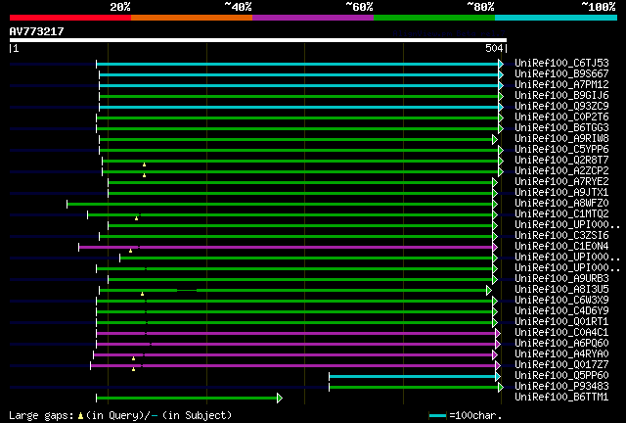Click the cyan arrowhead ending the C6TJ53 bar
626x423 pixels.
[x=501, y=64]
